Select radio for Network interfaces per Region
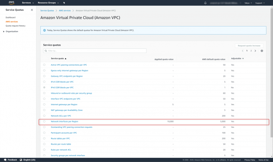Image resolution: width=273 pixels, height=162 pixels. [44, 121]
